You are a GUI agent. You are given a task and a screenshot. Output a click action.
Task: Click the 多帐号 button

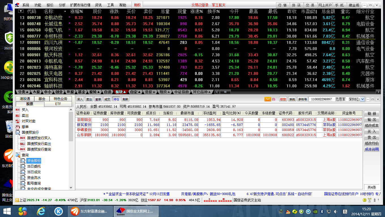302,99
